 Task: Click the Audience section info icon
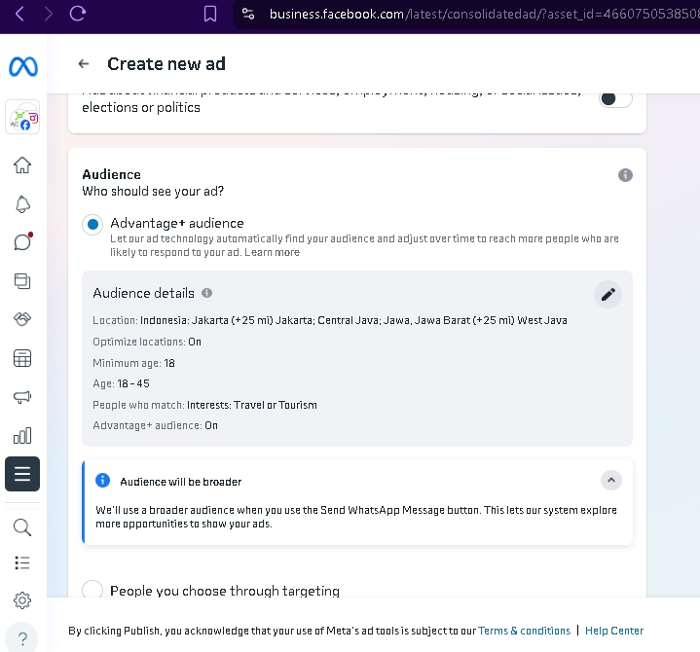[625, 175]
